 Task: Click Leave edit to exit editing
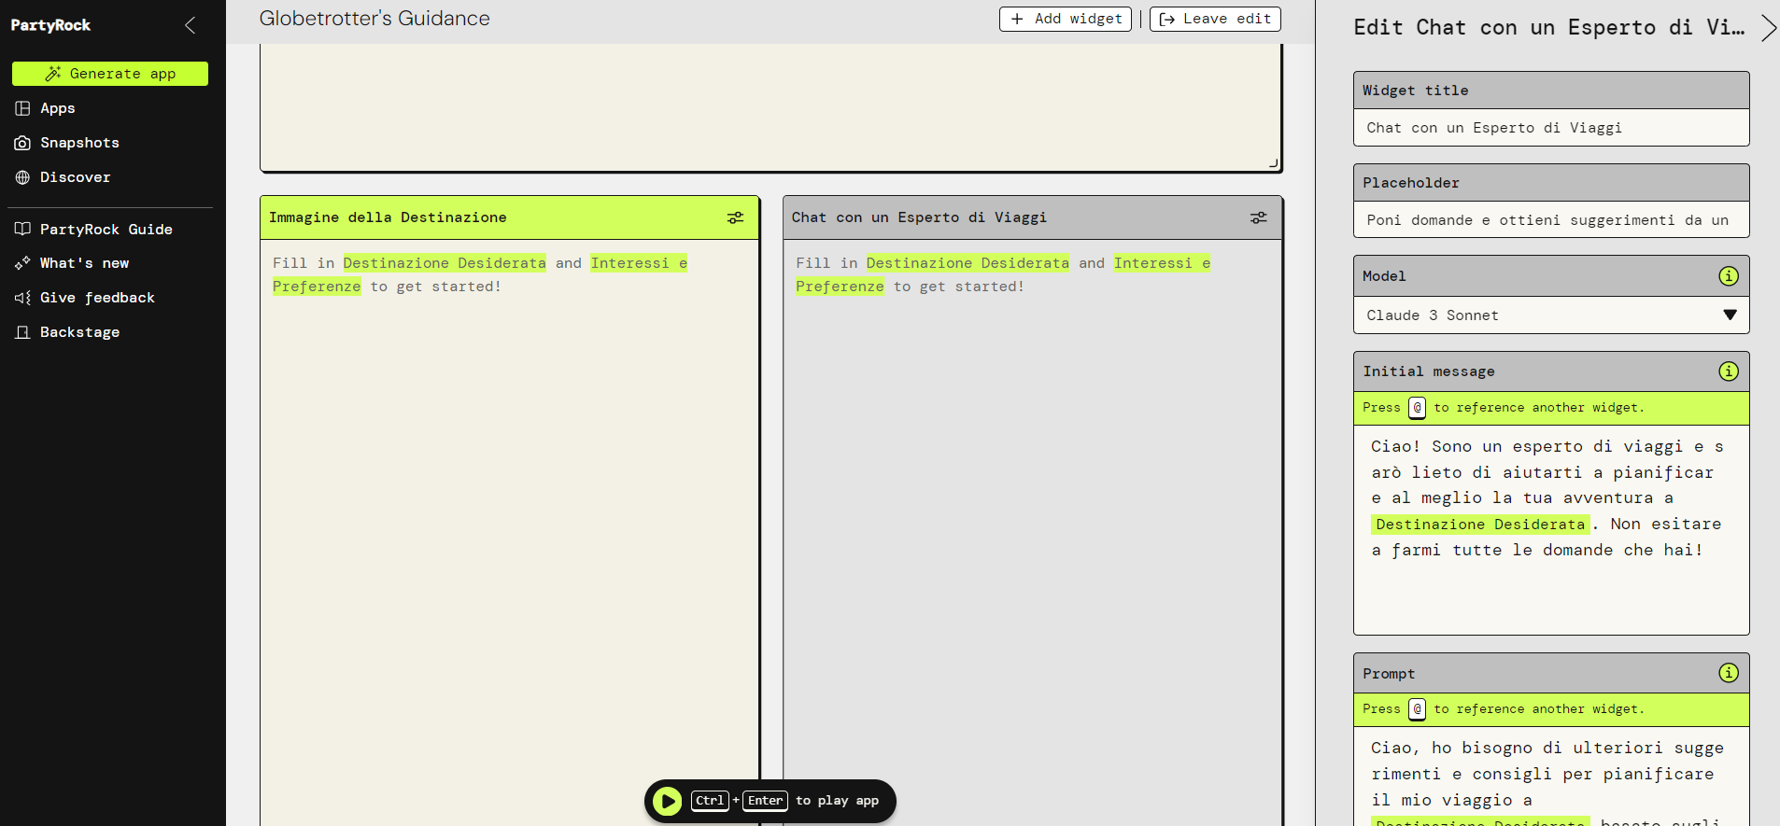pos(1215,19)
